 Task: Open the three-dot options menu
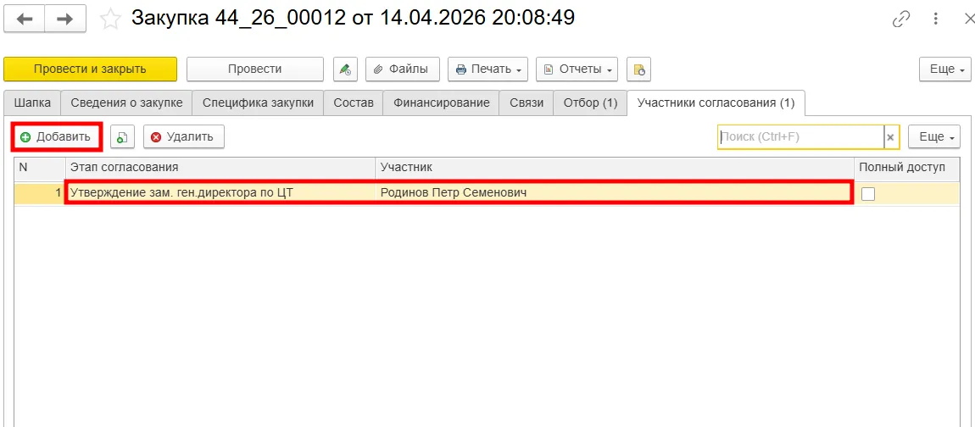[x=936, y=19]
